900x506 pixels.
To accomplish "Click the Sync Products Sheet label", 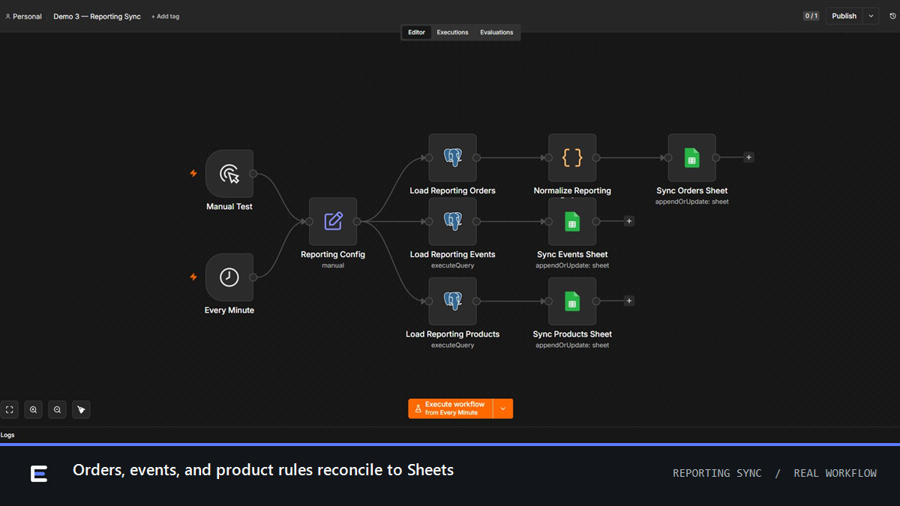I will click(x=572, y=334).
